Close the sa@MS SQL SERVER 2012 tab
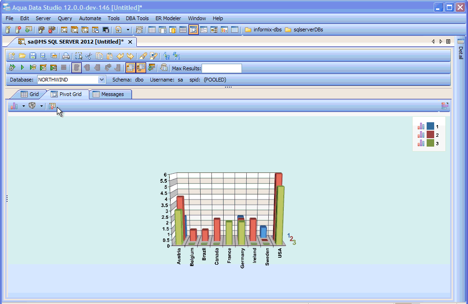The height and width of the screenshot is (304, 468). [x=130, y=42]
